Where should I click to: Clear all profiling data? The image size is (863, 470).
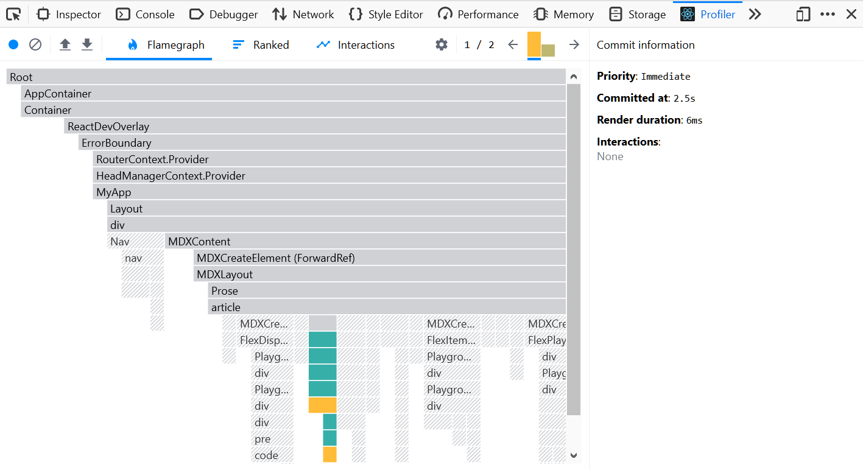point(35,44)
